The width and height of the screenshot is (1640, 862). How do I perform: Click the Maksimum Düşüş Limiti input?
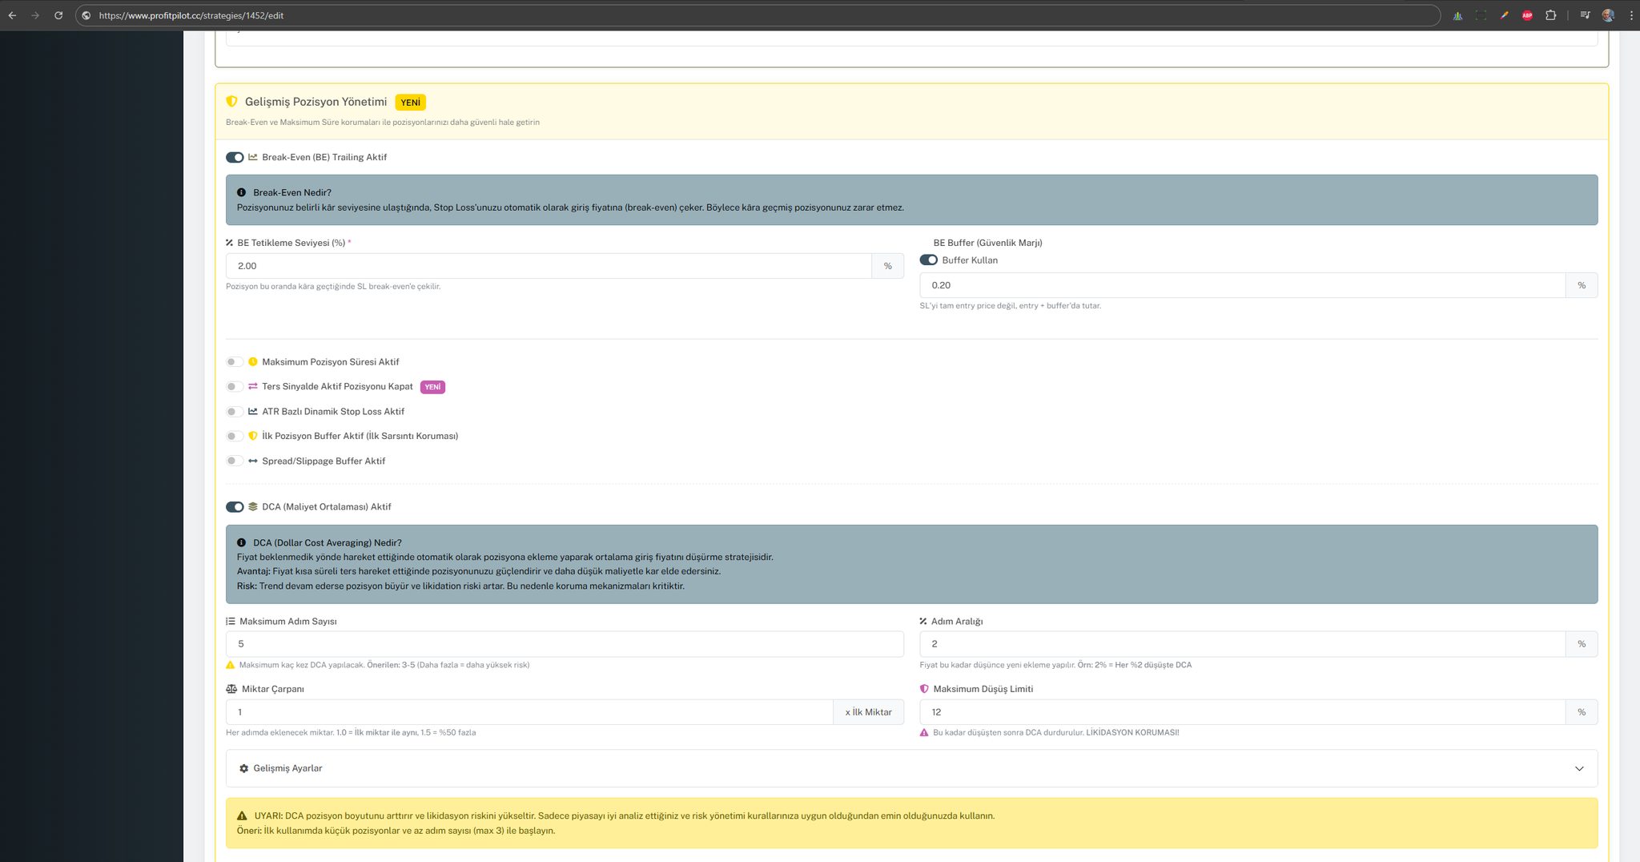coord(1242,712)
